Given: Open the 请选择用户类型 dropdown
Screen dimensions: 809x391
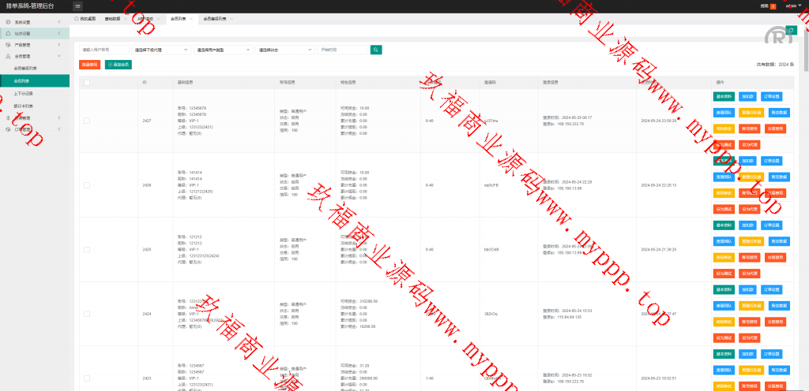Looking at the screenshot, I should 223,50.
